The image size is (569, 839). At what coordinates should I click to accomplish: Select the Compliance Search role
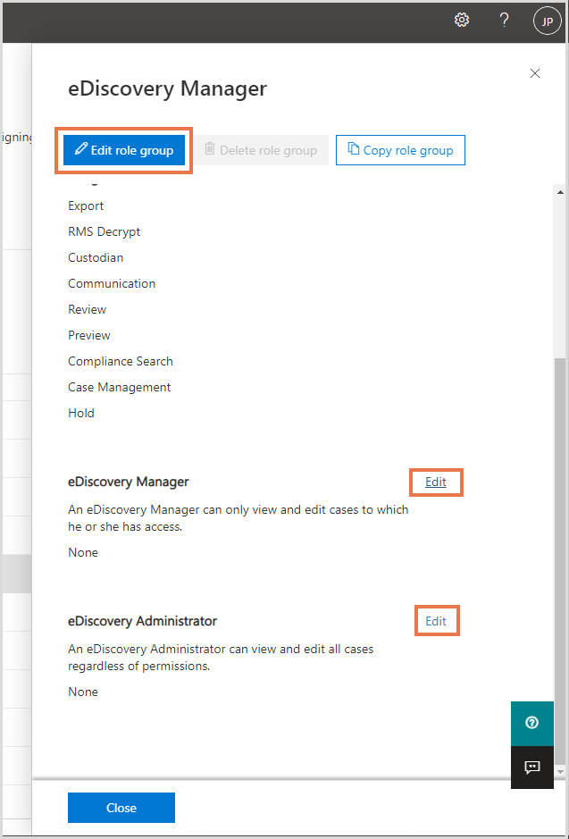[x=120, y=361]
